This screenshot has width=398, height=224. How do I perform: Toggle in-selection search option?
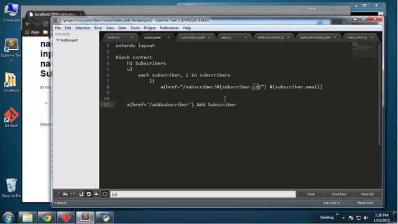point(96,194)
